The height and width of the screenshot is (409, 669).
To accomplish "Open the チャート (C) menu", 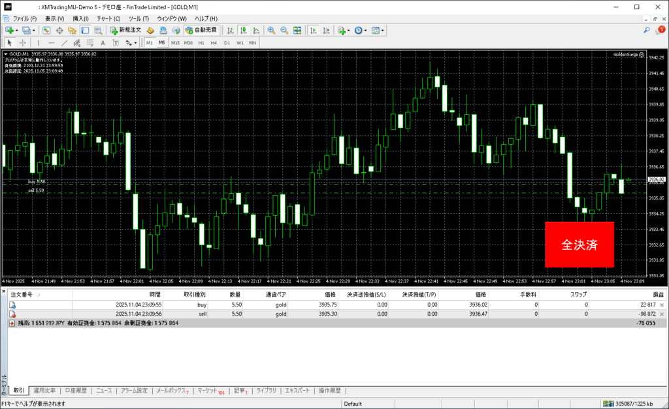I will [108, 19].
